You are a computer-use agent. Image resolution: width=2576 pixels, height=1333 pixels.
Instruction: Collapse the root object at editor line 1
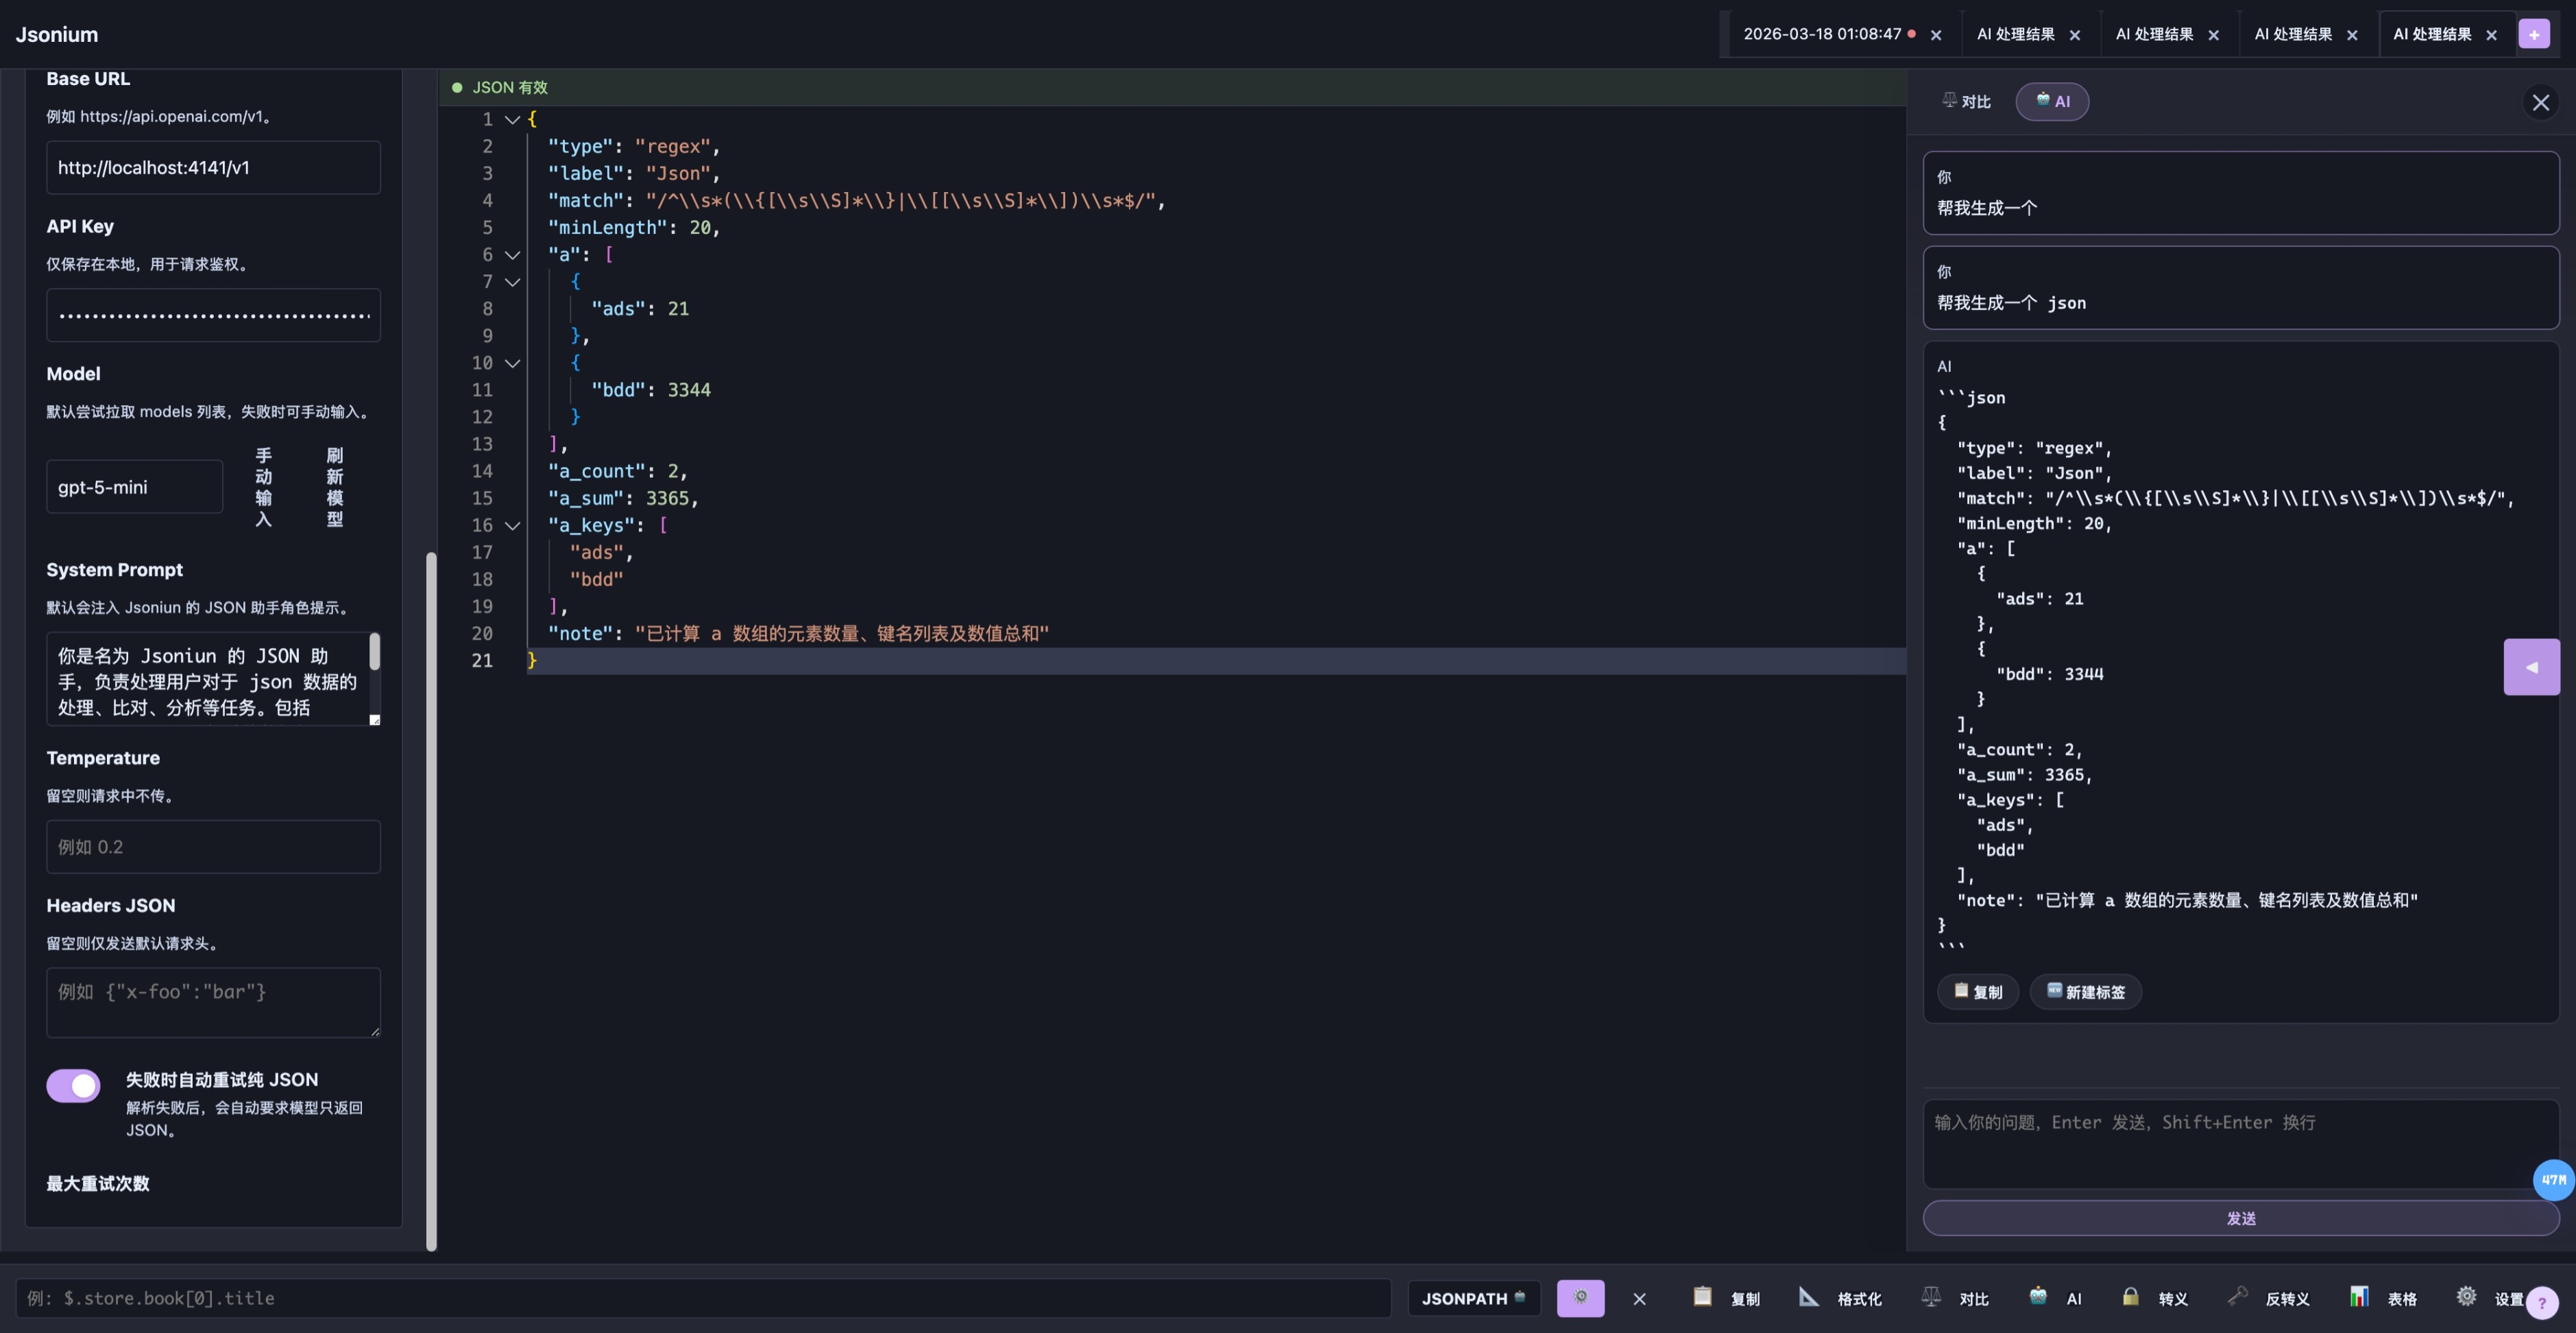(512, 120)
